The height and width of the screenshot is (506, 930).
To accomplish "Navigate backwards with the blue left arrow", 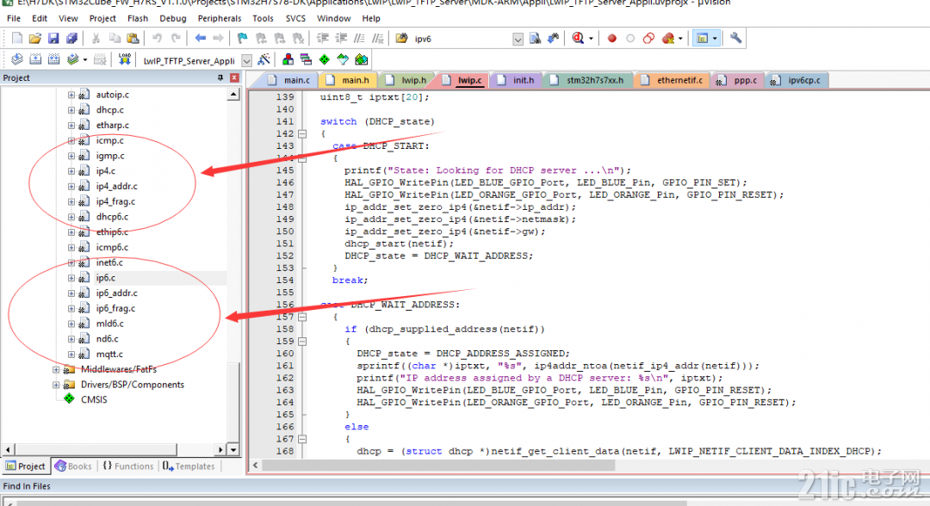I will (200, 39).
